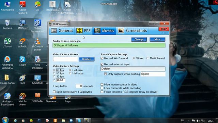Click the Canon MP230 series icon
218x123 pixels.
coord(67,8)
